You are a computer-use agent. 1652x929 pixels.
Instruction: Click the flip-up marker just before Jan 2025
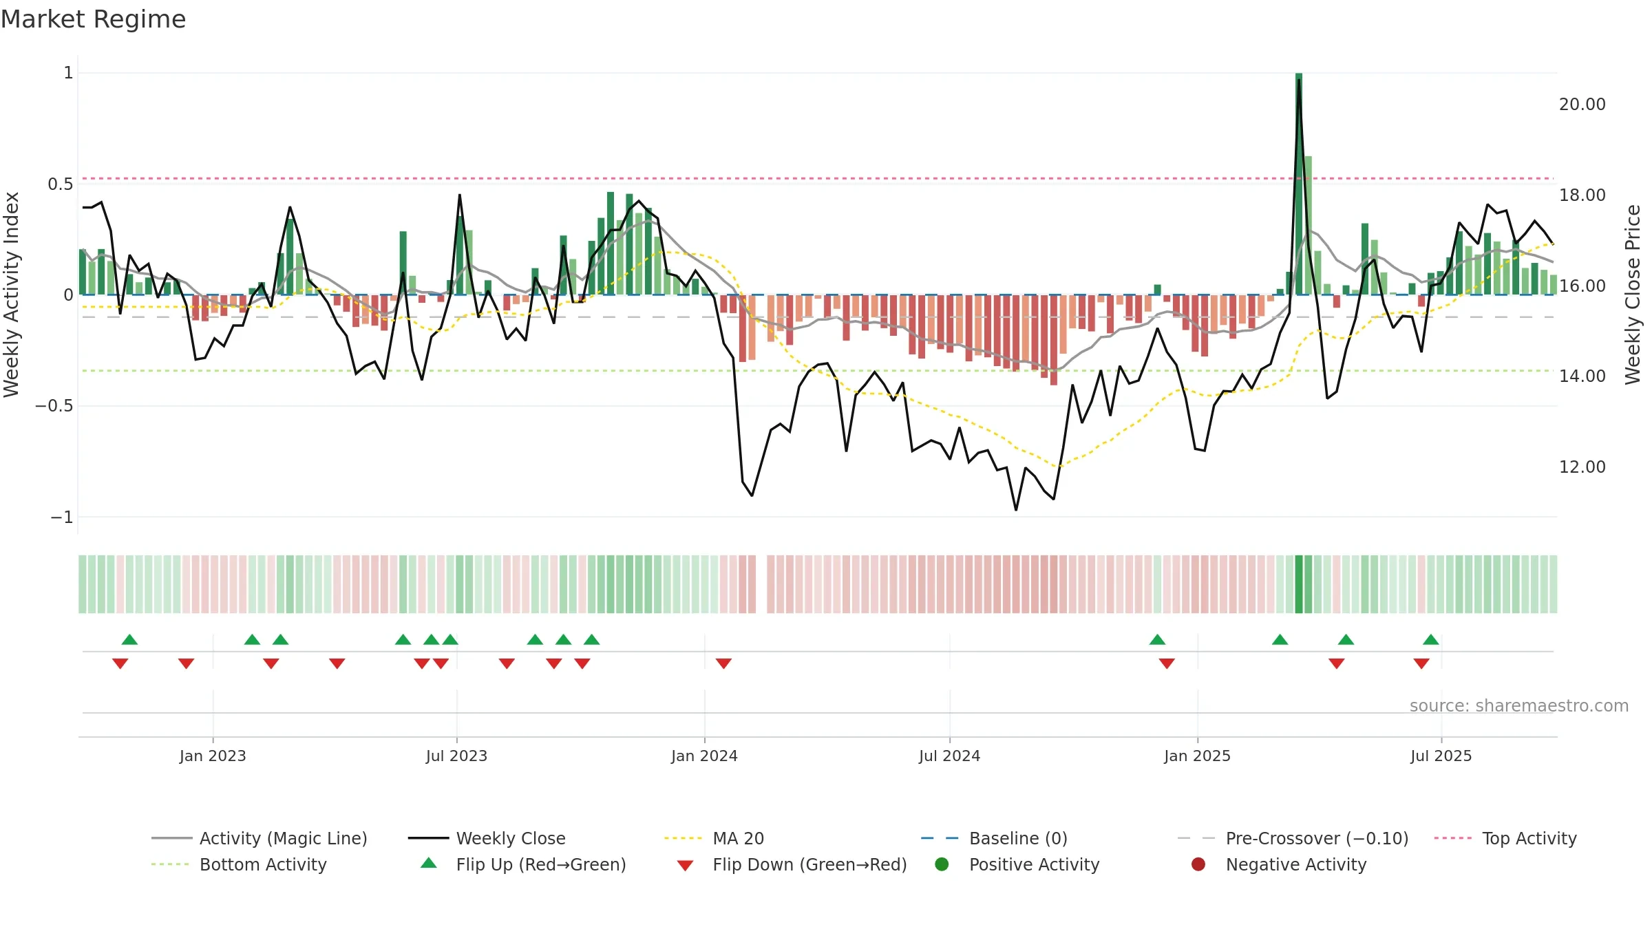1157,639
